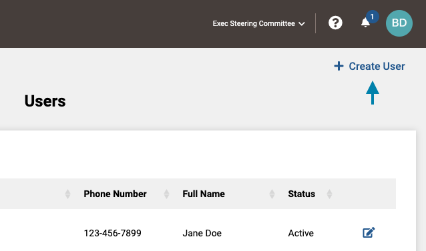This screenshot has height=251, width=426.
Task: Toggle sort arrows for Full Name column
Action: (272, 194)
